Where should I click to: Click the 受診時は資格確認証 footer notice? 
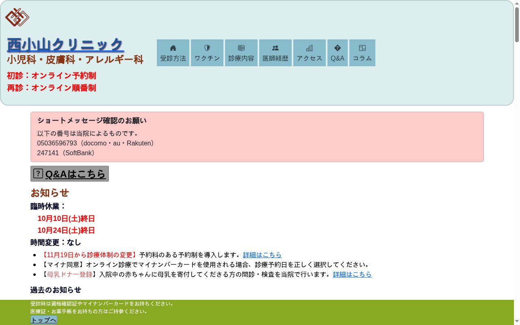[103, 303]
